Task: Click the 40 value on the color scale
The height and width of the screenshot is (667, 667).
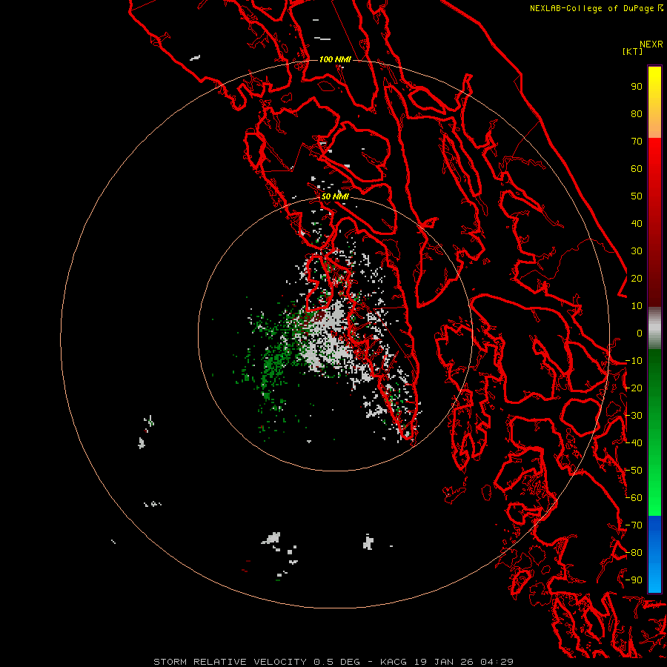Action: click(637, 223)
